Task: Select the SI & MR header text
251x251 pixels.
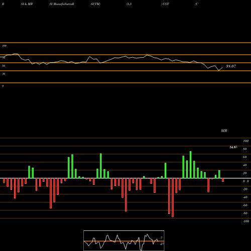Action: [x=27, y=4]
